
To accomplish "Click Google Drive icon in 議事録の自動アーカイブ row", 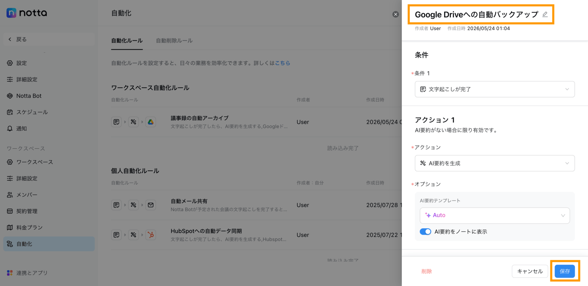I will 151,122.
